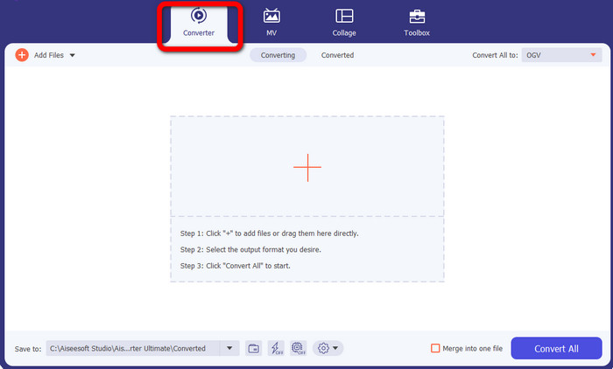
Task: Expand the Add Files dropdown arrow
Action: 73,55
